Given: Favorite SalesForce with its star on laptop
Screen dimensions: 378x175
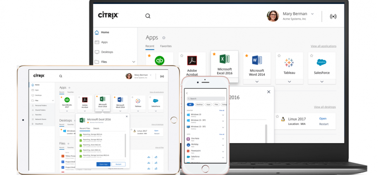Looking at the screenshot, I should tap(312, 56).
